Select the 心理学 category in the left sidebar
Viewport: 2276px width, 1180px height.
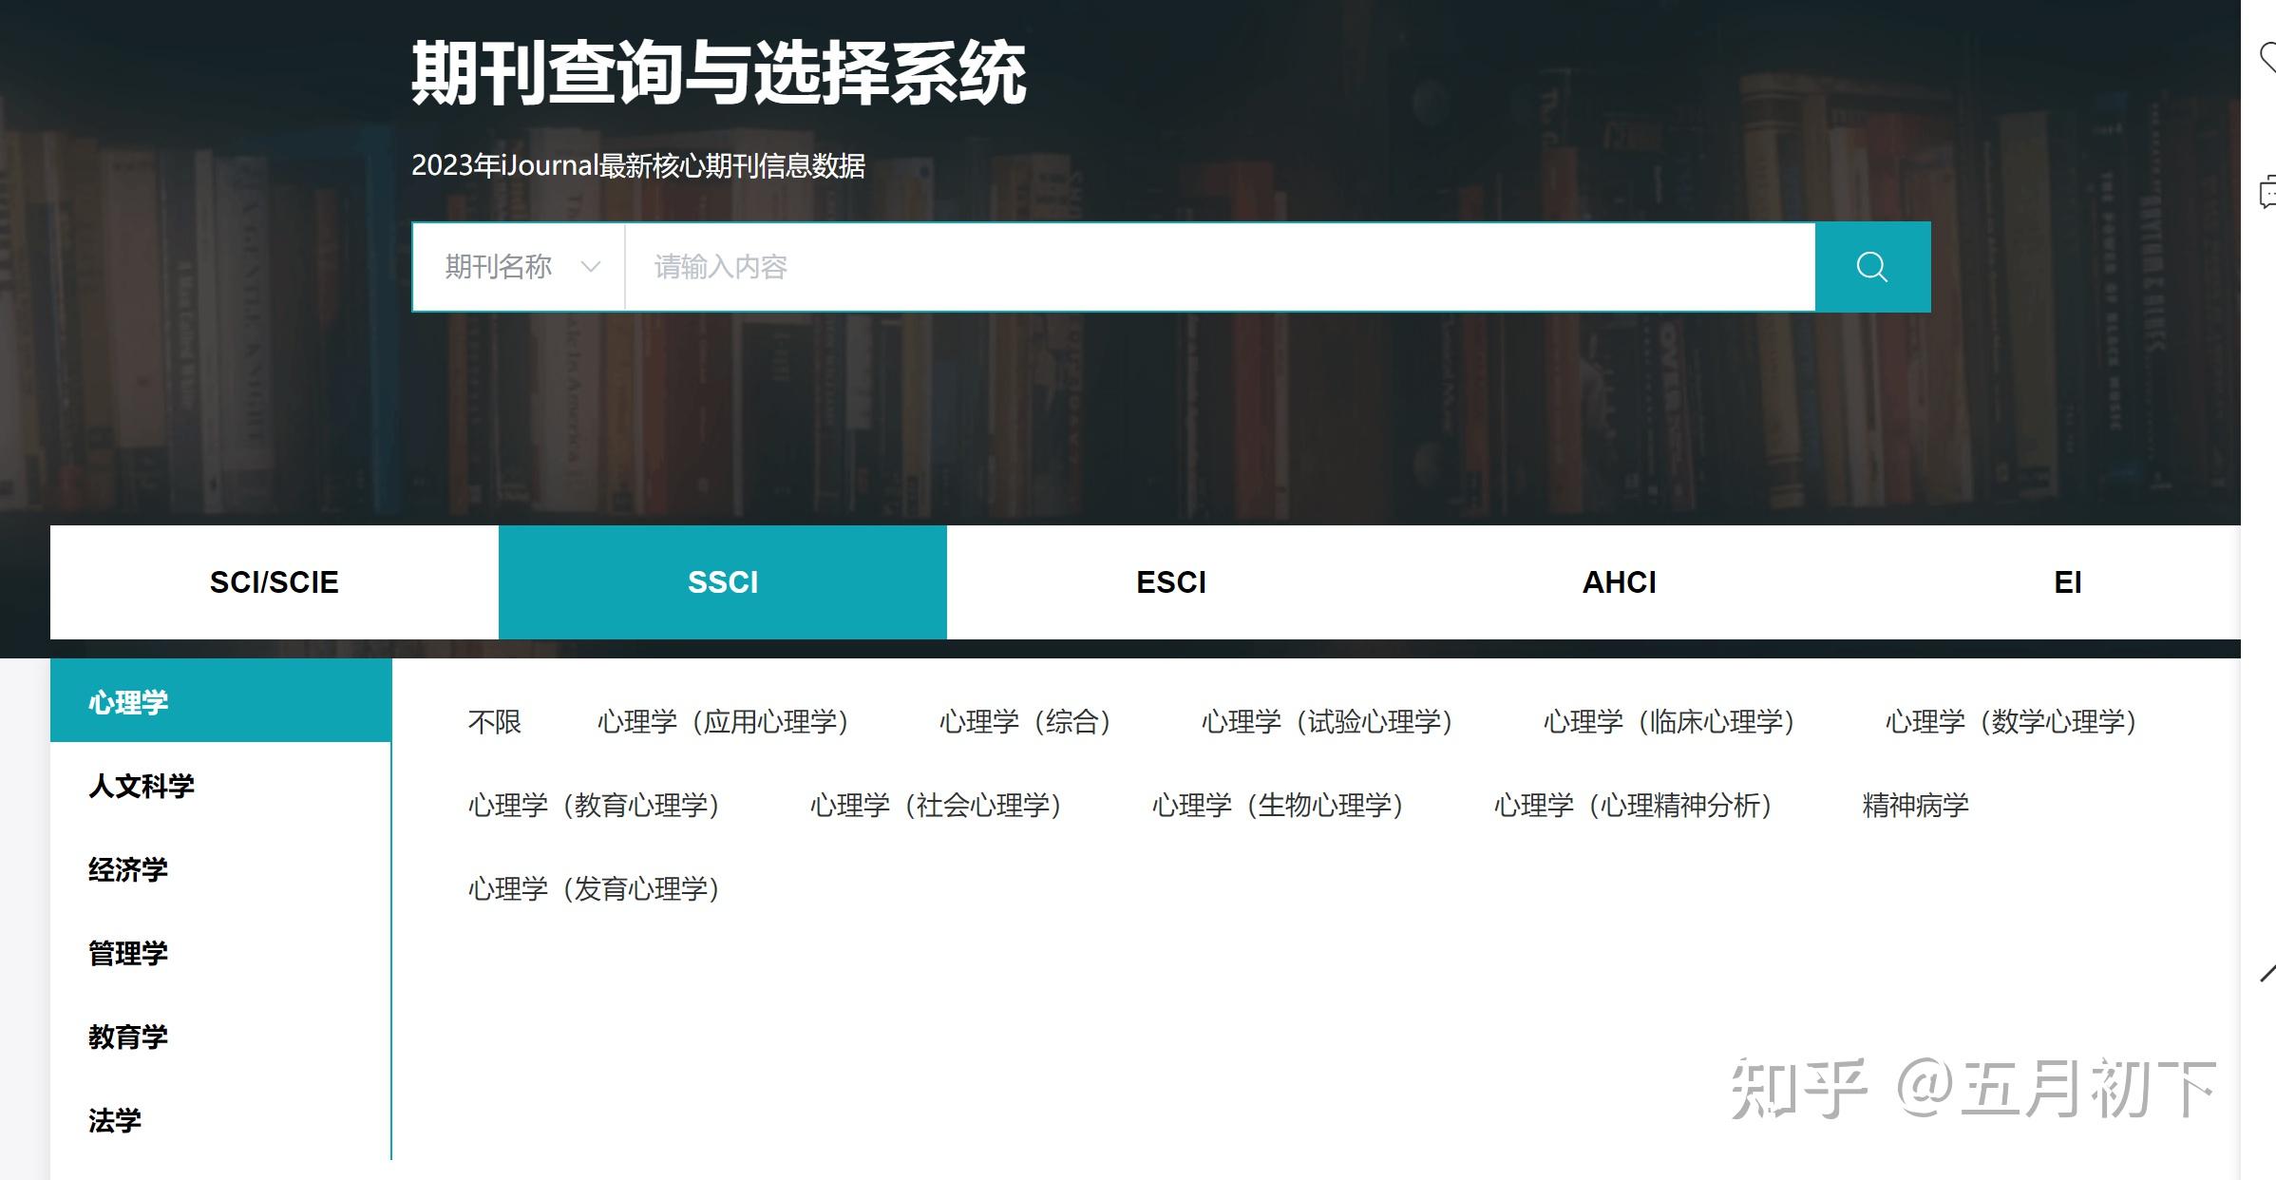point(127,701)
